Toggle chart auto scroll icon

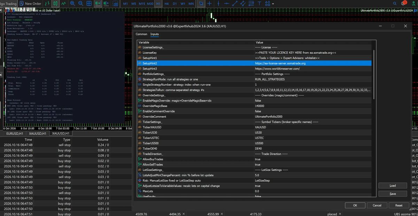click(x=98, y=3)
